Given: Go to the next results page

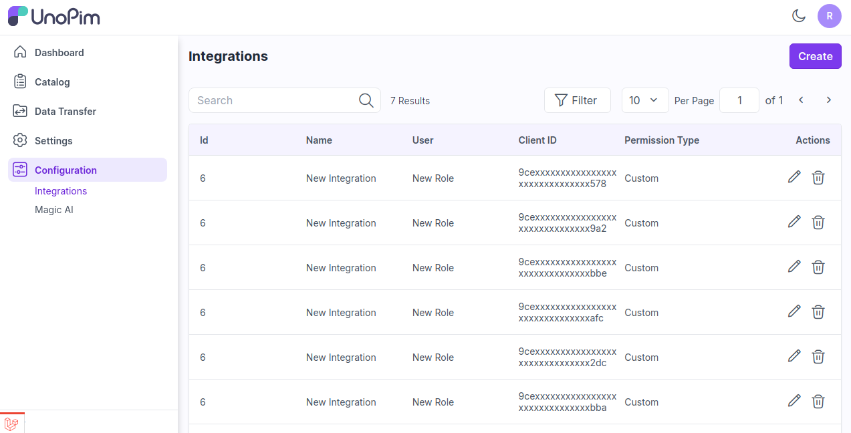Looking at the screenshot, I should 829,100.
